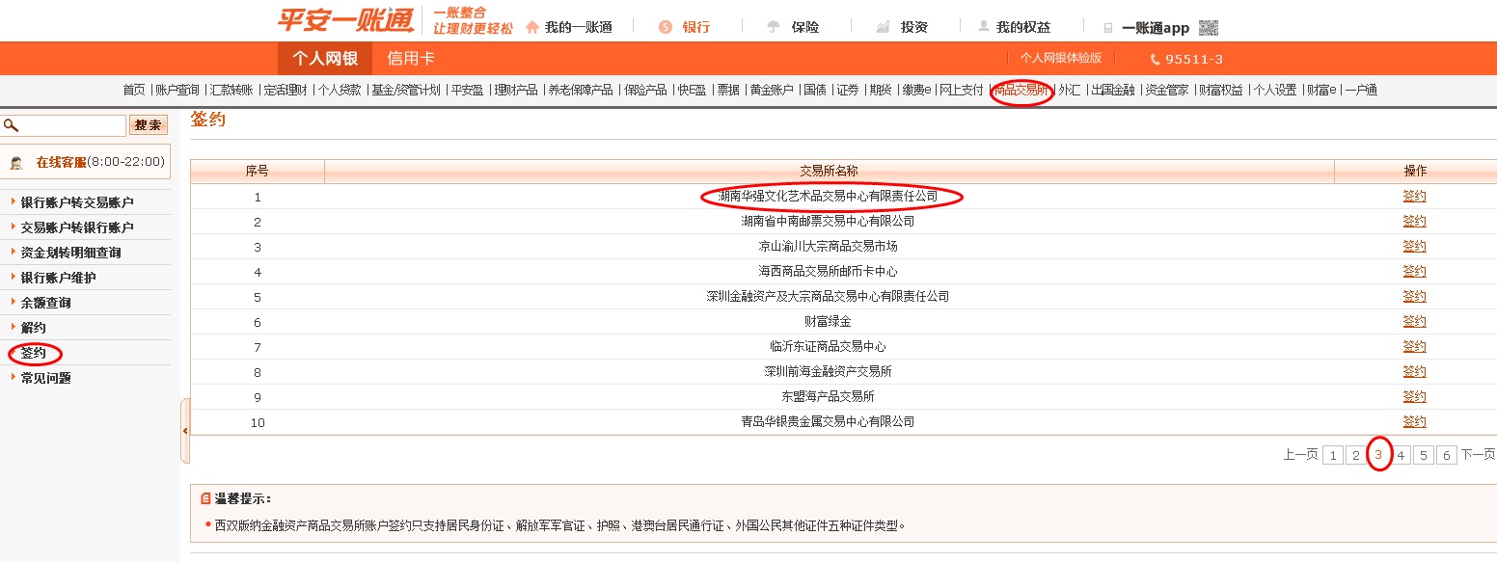Go to page 4 of the list

click(x=1402, y=455)
